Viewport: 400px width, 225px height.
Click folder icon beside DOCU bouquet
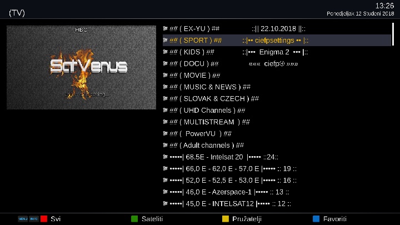(166, 63)
